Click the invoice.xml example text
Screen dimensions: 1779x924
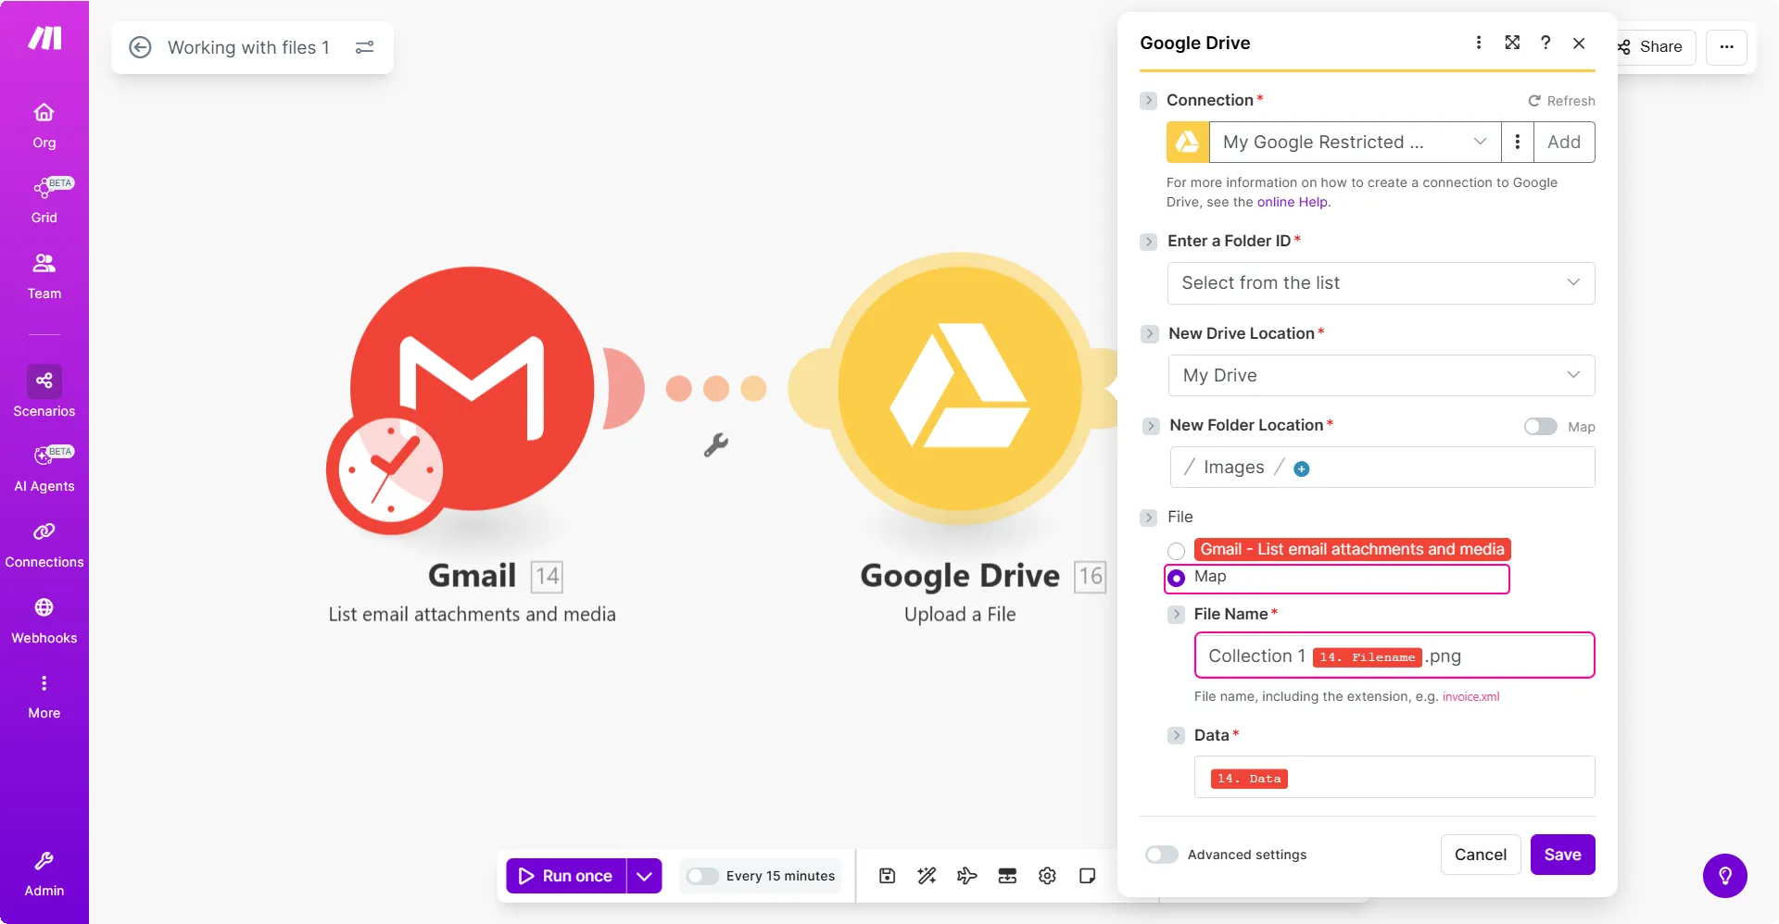click(1470, 697)
